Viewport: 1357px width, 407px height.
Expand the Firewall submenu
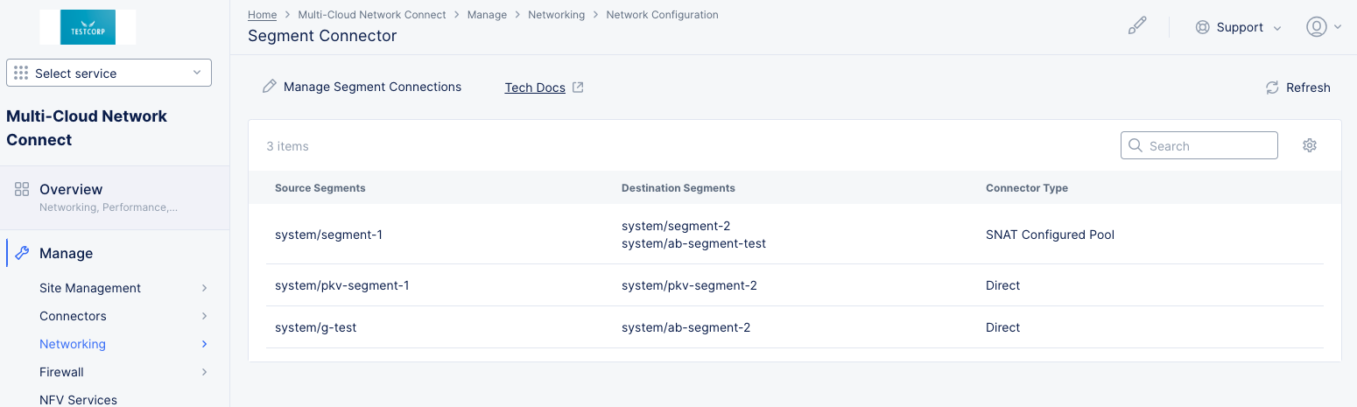click(x=204, y=372)
